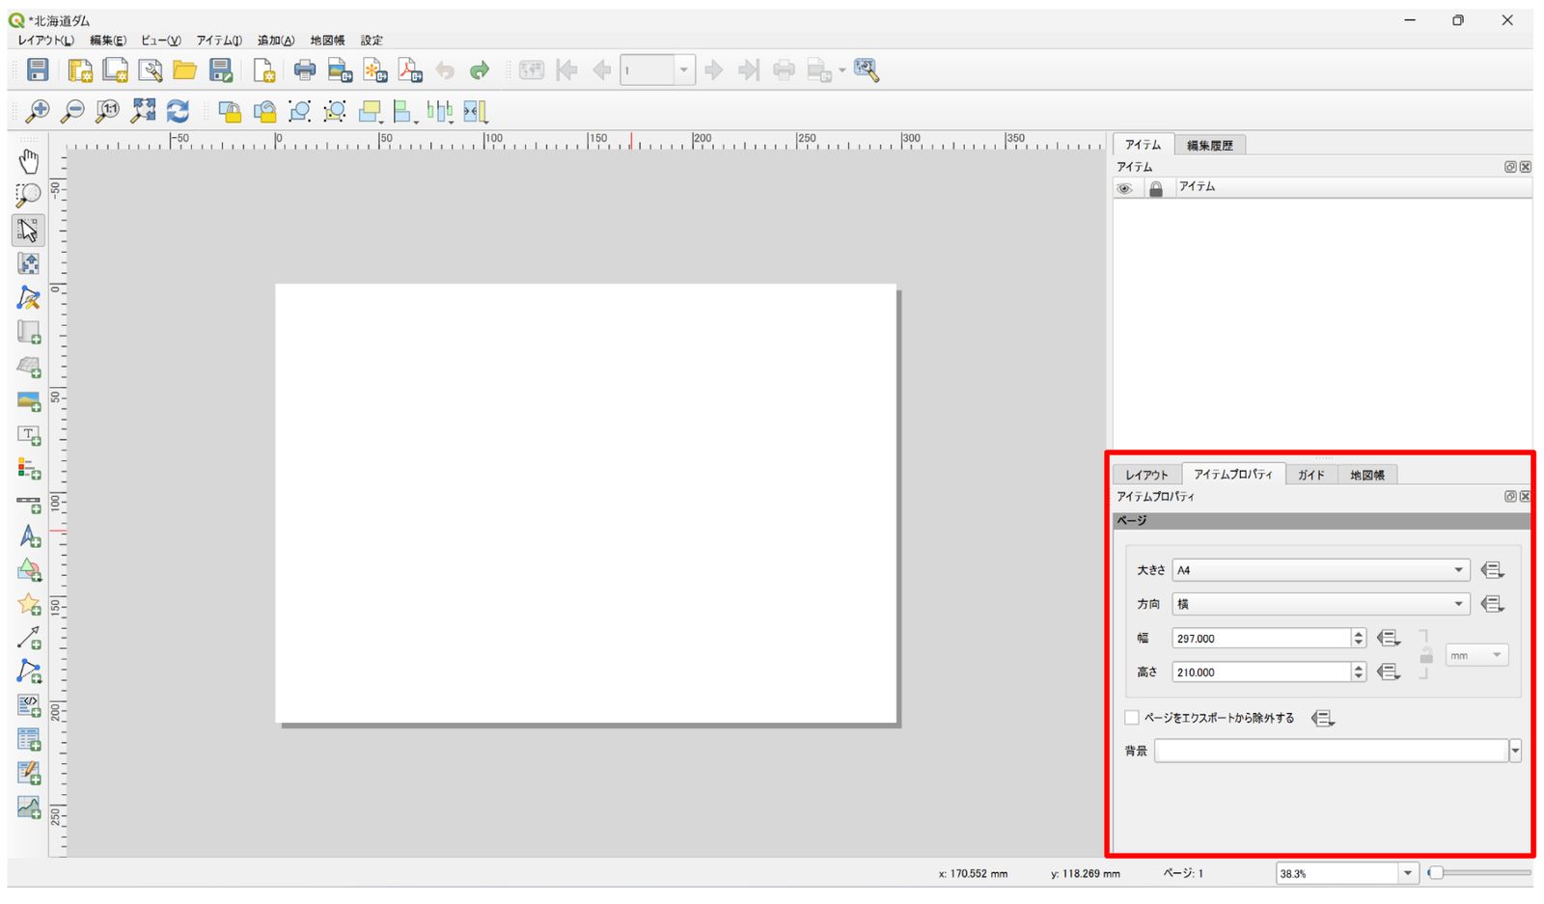Click the Add Picture tool
Viewport: 1544px width, 904px height.
point(29,400)
